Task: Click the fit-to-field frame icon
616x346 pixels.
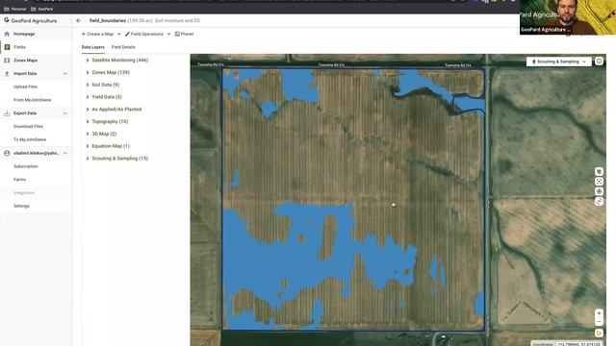Action: pos(599,182)
